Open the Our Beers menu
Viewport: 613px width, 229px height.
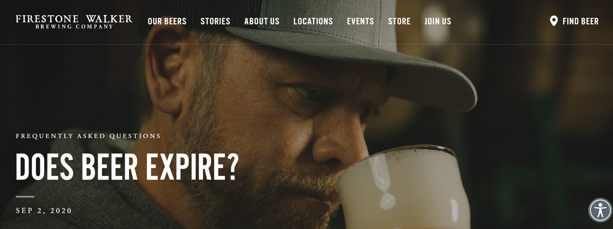167,21
